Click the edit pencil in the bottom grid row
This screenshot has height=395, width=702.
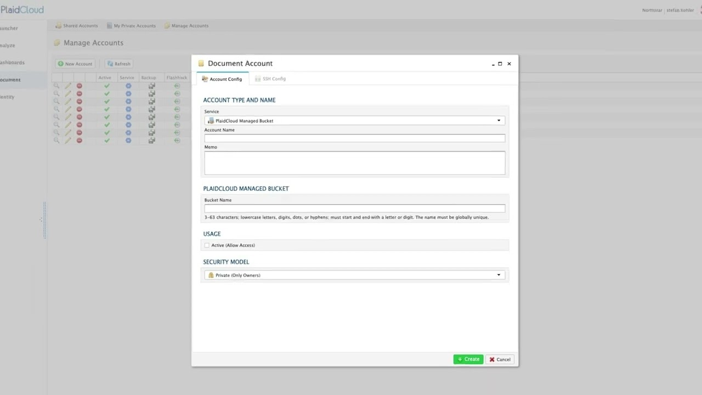coord(68,140)
